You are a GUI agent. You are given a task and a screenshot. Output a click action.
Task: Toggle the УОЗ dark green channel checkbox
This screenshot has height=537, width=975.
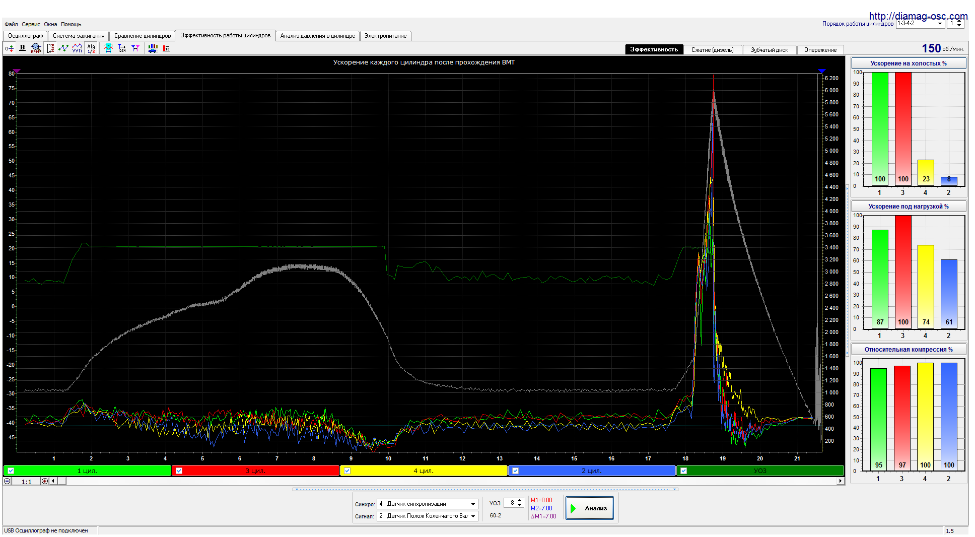click(x=683, y=471)
